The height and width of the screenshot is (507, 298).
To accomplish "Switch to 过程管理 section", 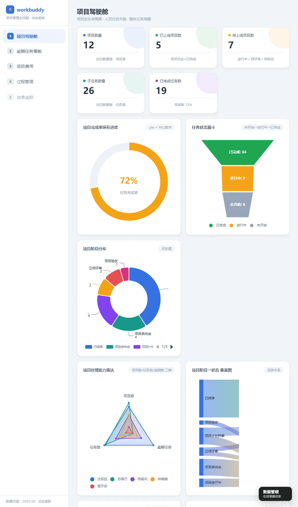I will point(34,81).
